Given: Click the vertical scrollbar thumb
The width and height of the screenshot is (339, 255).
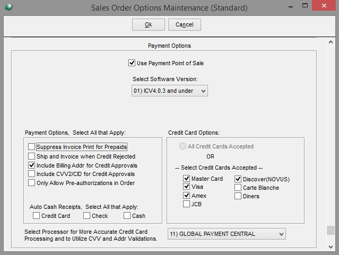Looking at the screenshot, I should pos(331,230).
